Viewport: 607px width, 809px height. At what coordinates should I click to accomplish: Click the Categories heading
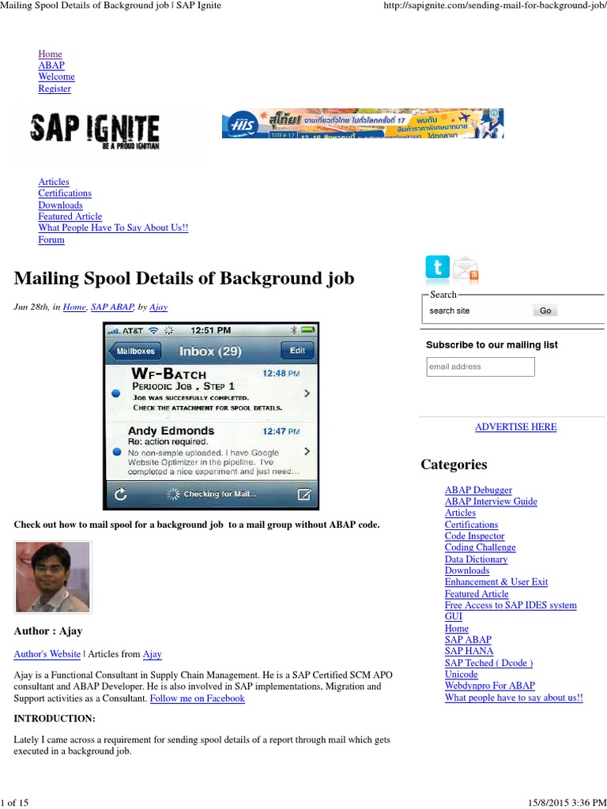click(x=454, y=465)
